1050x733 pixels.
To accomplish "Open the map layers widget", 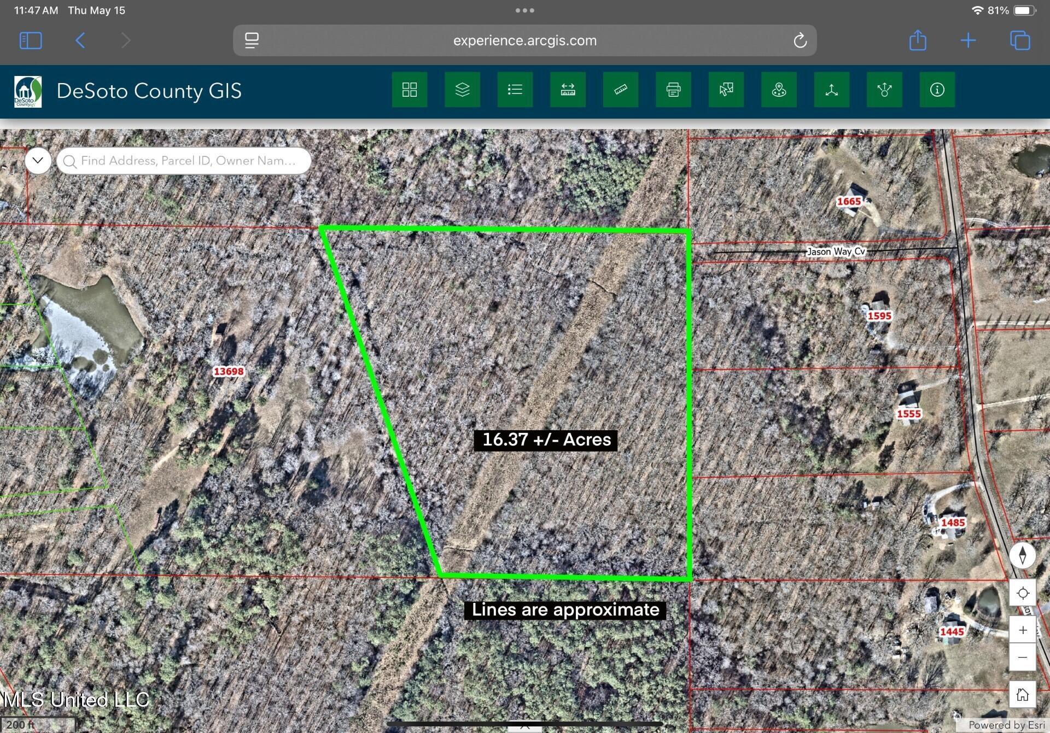I will click(462, 90).
